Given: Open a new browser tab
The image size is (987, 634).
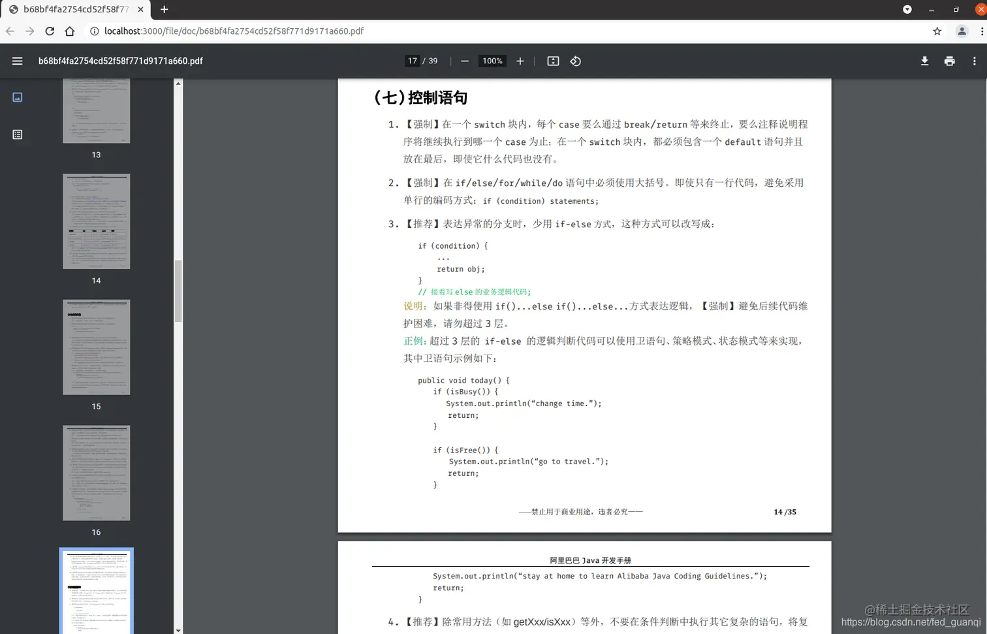Looking at the screenshot, I should point(163,10).
